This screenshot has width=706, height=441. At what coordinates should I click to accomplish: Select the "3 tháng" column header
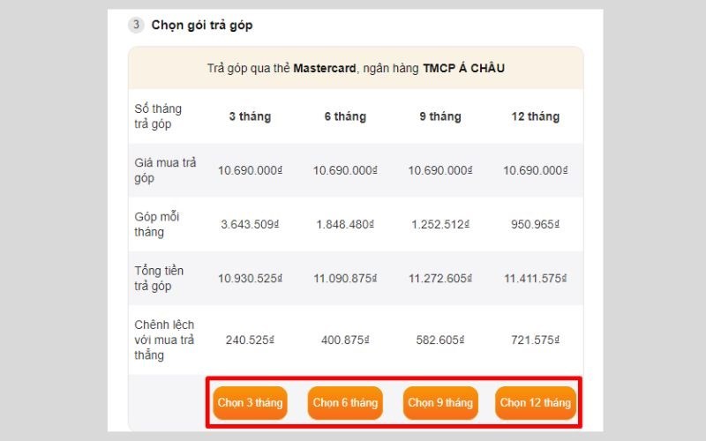point(250,116)
